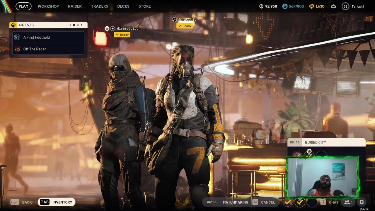The image size is (375, 211).
Task: Open the STORE tab
Action: tap(144, 6)
